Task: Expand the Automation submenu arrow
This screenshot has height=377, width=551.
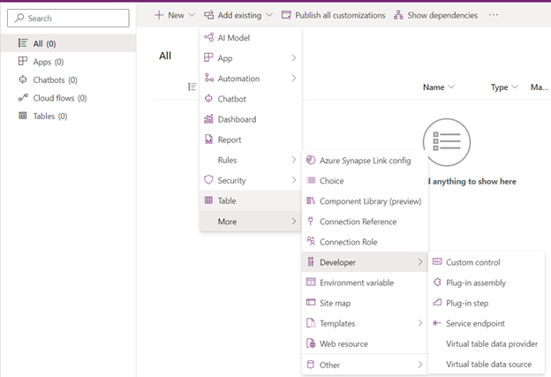Action: click(x=294, y=78)
